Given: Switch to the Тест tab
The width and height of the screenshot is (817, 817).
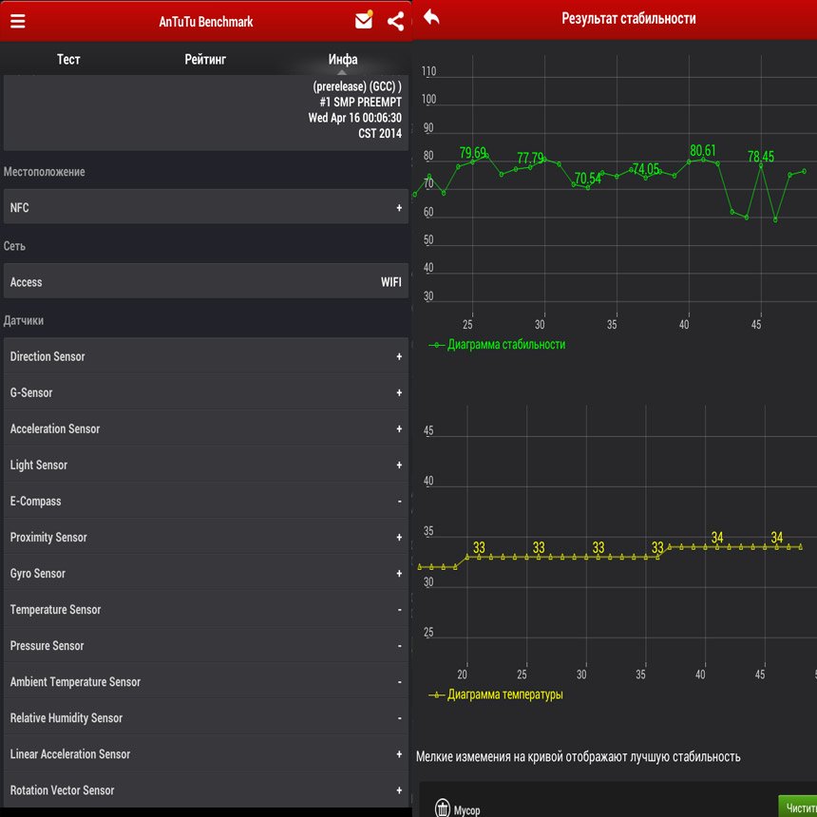Looking at the screenshot, I should tap(68, 59).
